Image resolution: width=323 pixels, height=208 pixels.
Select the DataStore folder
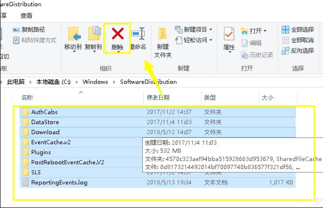[158, 122]
